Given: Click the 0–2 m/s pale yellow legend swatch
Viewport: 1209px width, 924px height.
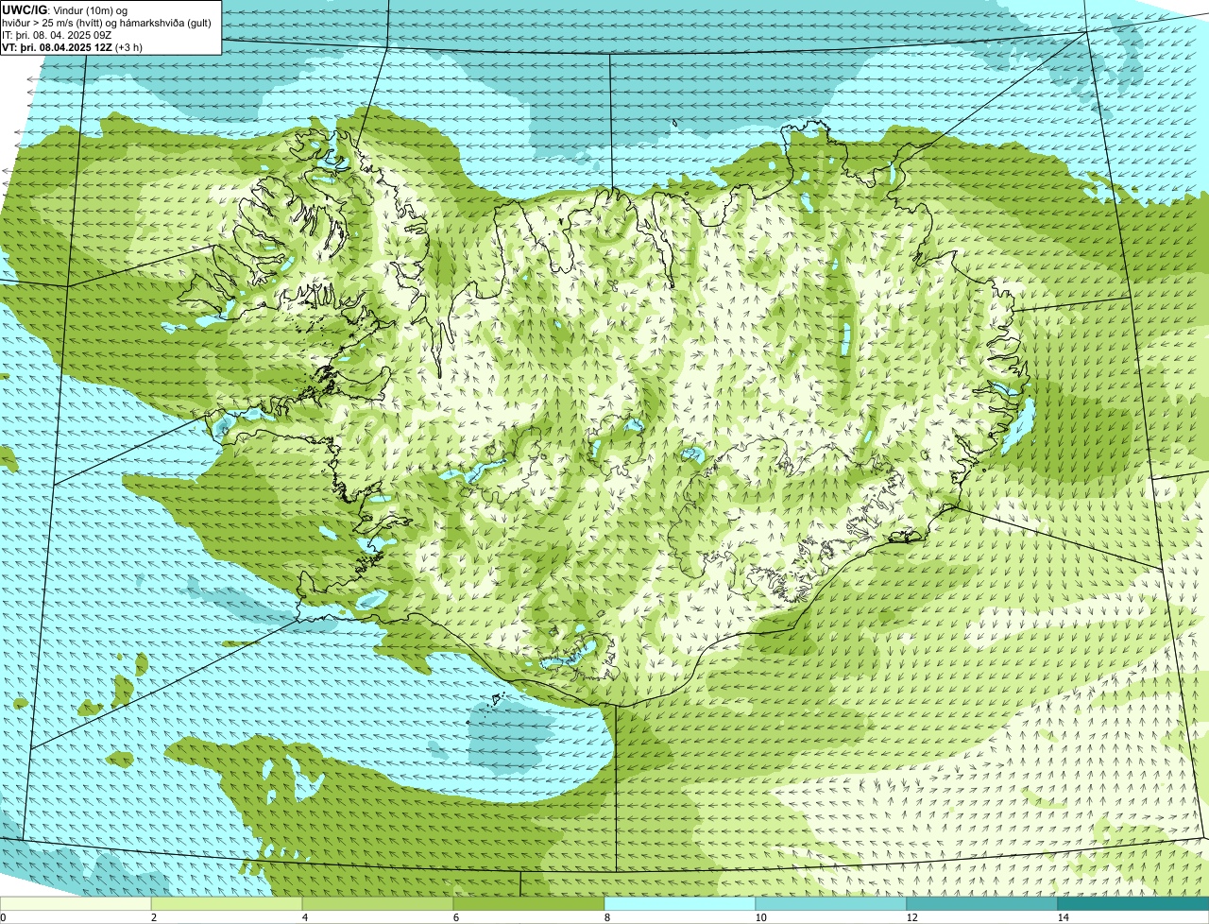Looking at the screenshot, I should (x=76, y=903).
